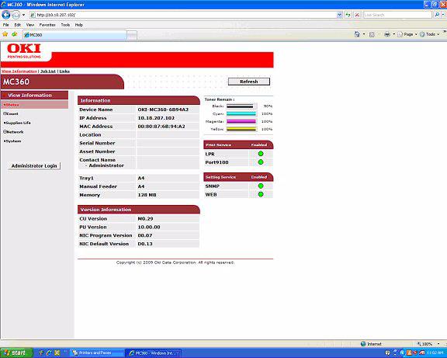The width and height of the screenshot is (447, 358).
Task: Expand the Count sidebar item
Action: click(x=11, y=113)
